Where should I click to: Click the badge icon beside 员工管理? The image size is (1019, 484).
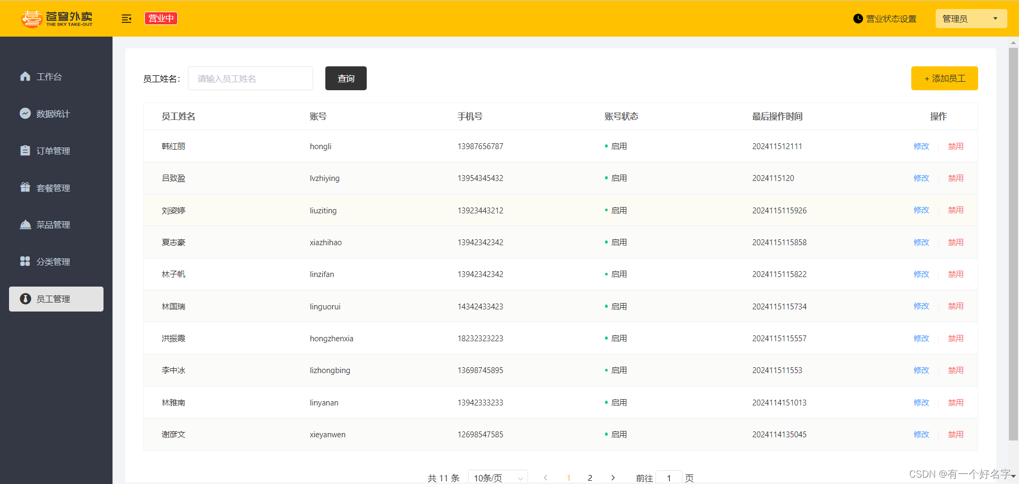click(x=25, y=299)
